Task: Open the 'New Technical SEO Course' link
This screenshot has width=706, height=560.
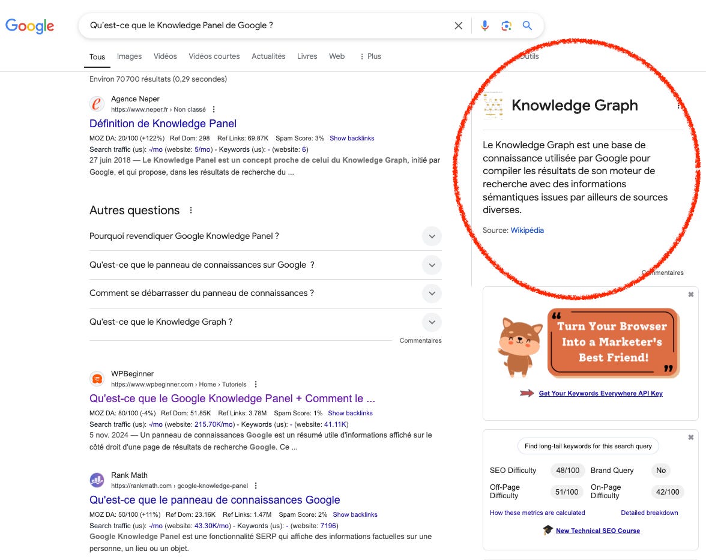Action: tap(598, 531)
